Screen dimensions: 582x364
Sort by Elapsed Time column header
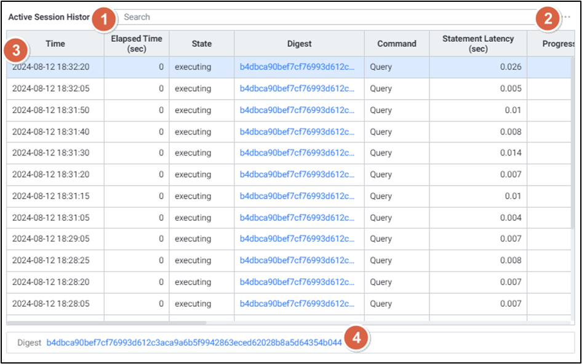tap(137, 44)
